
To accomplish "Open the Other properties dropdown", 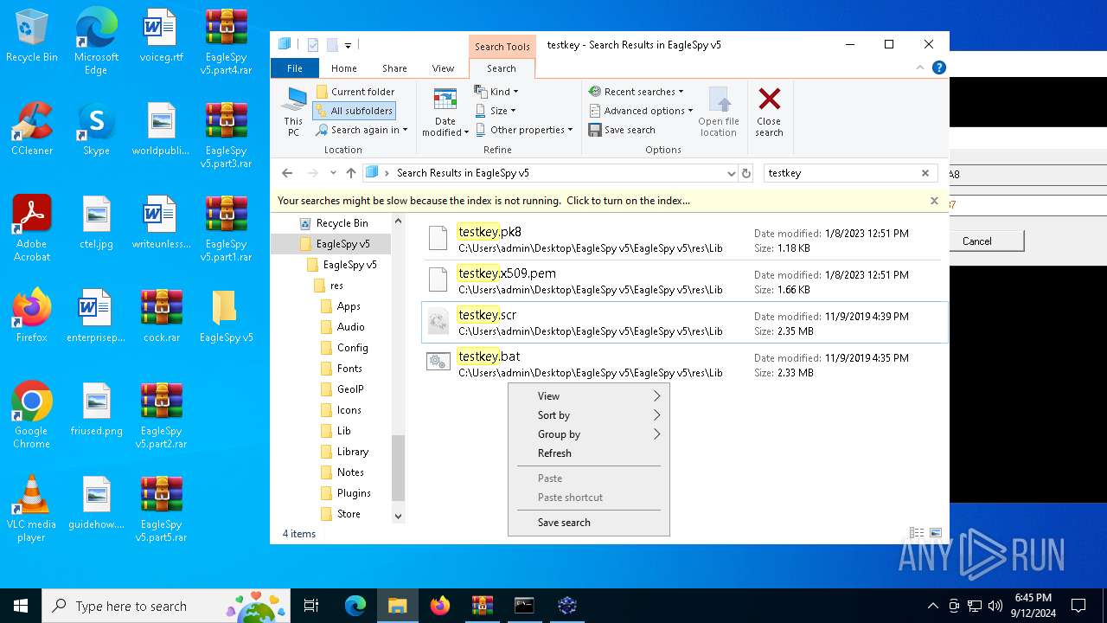I will tap(524, 130).
